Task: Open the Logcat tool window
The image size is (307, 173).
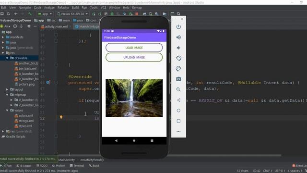Action: [24, 166]
